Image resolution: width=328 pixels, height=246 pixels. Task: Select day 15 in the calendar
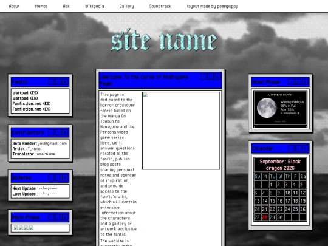point(272,201)
